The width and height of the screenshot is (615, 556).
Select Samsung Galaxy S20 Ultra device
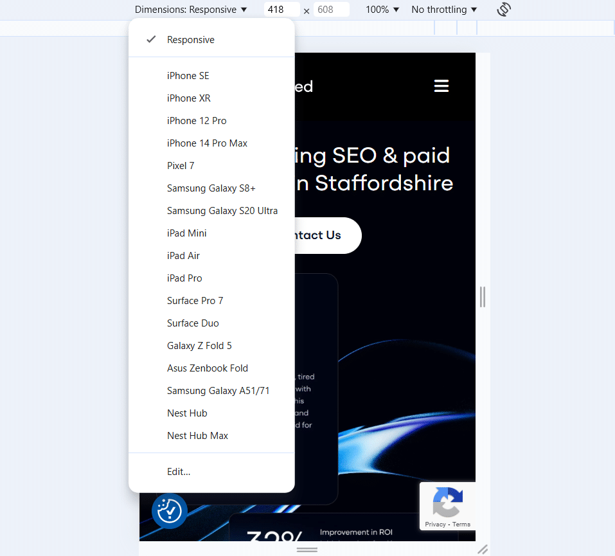[211, 211]
